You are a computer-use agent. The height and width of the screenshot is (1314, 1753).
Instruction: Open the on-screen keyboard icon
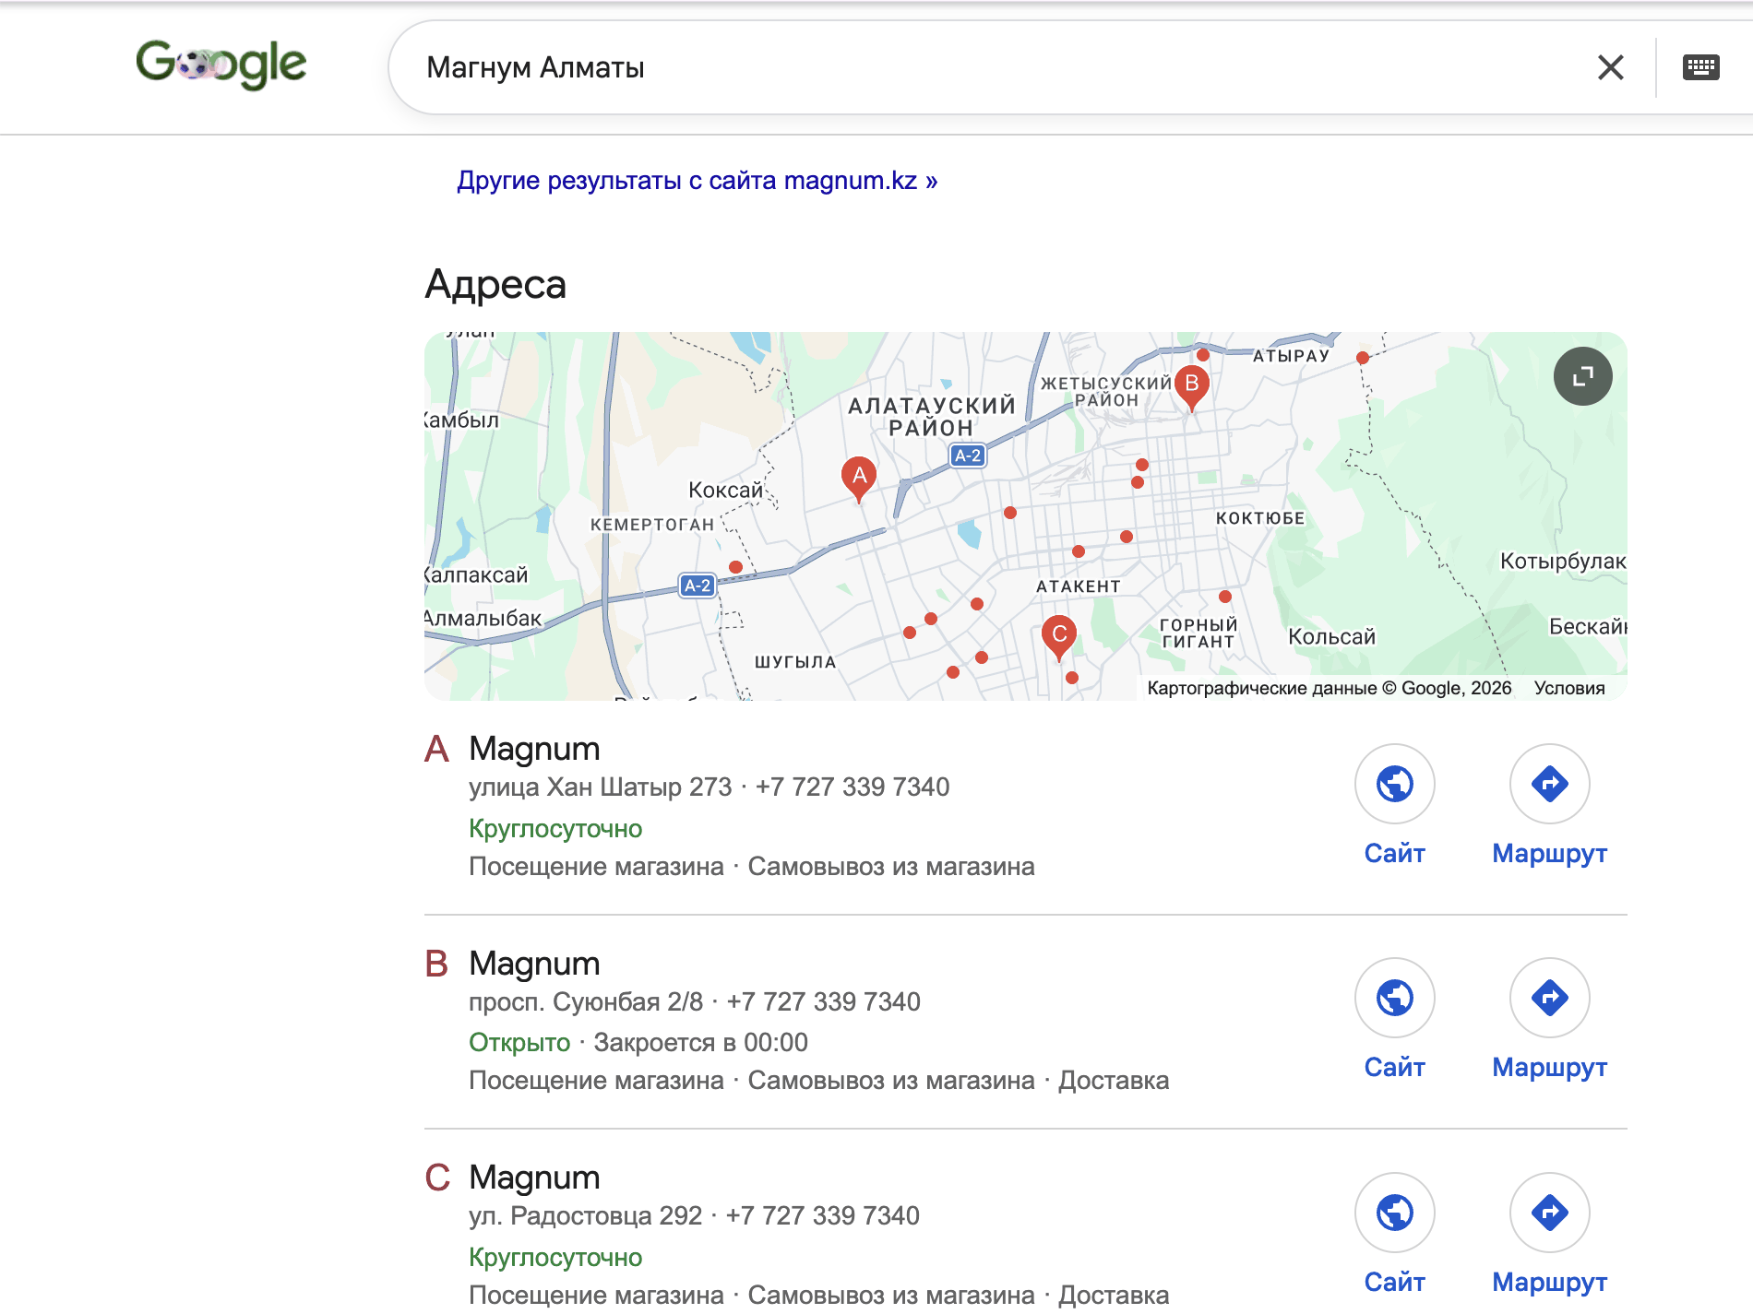1700,67
